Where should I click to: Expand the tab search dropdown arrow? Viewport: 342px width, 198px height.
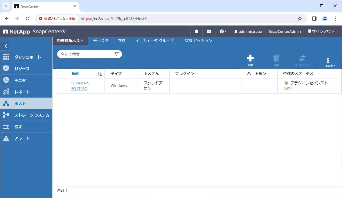coord(6,6)
